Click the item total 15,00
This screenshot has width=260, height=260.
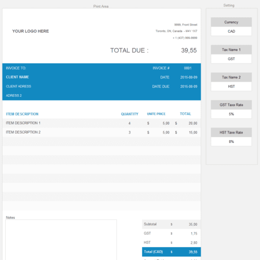click(193, 133)
